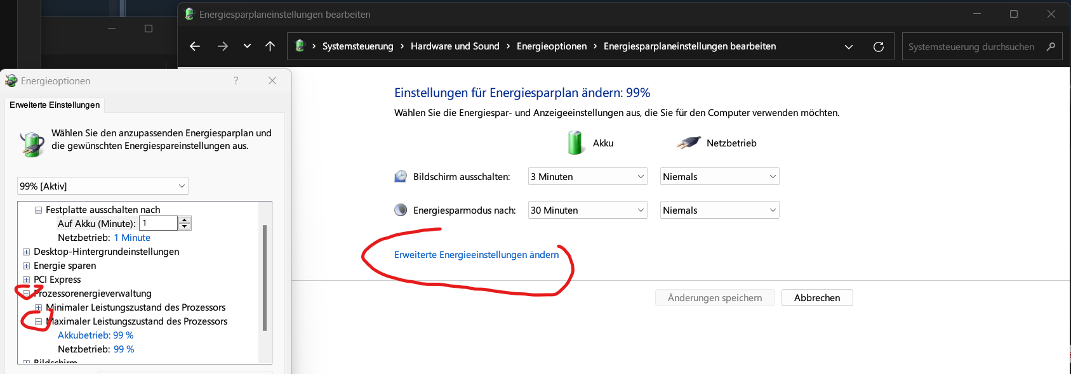Click the settings tree scrollbar thumb
1071x374 pixels.
[265, 278]
